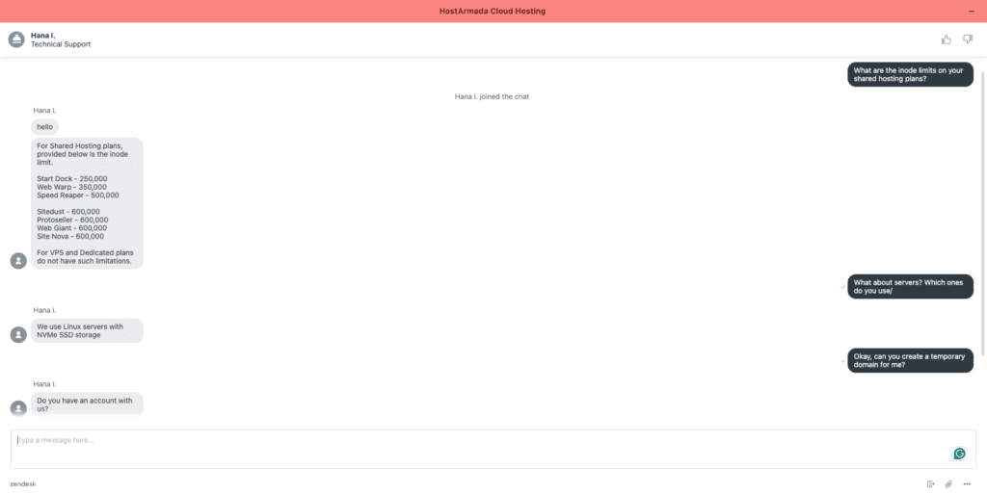Click 'Start Dock - 250,000' text
The height and width of the screenshot is (494, 987).
(71, 179)
